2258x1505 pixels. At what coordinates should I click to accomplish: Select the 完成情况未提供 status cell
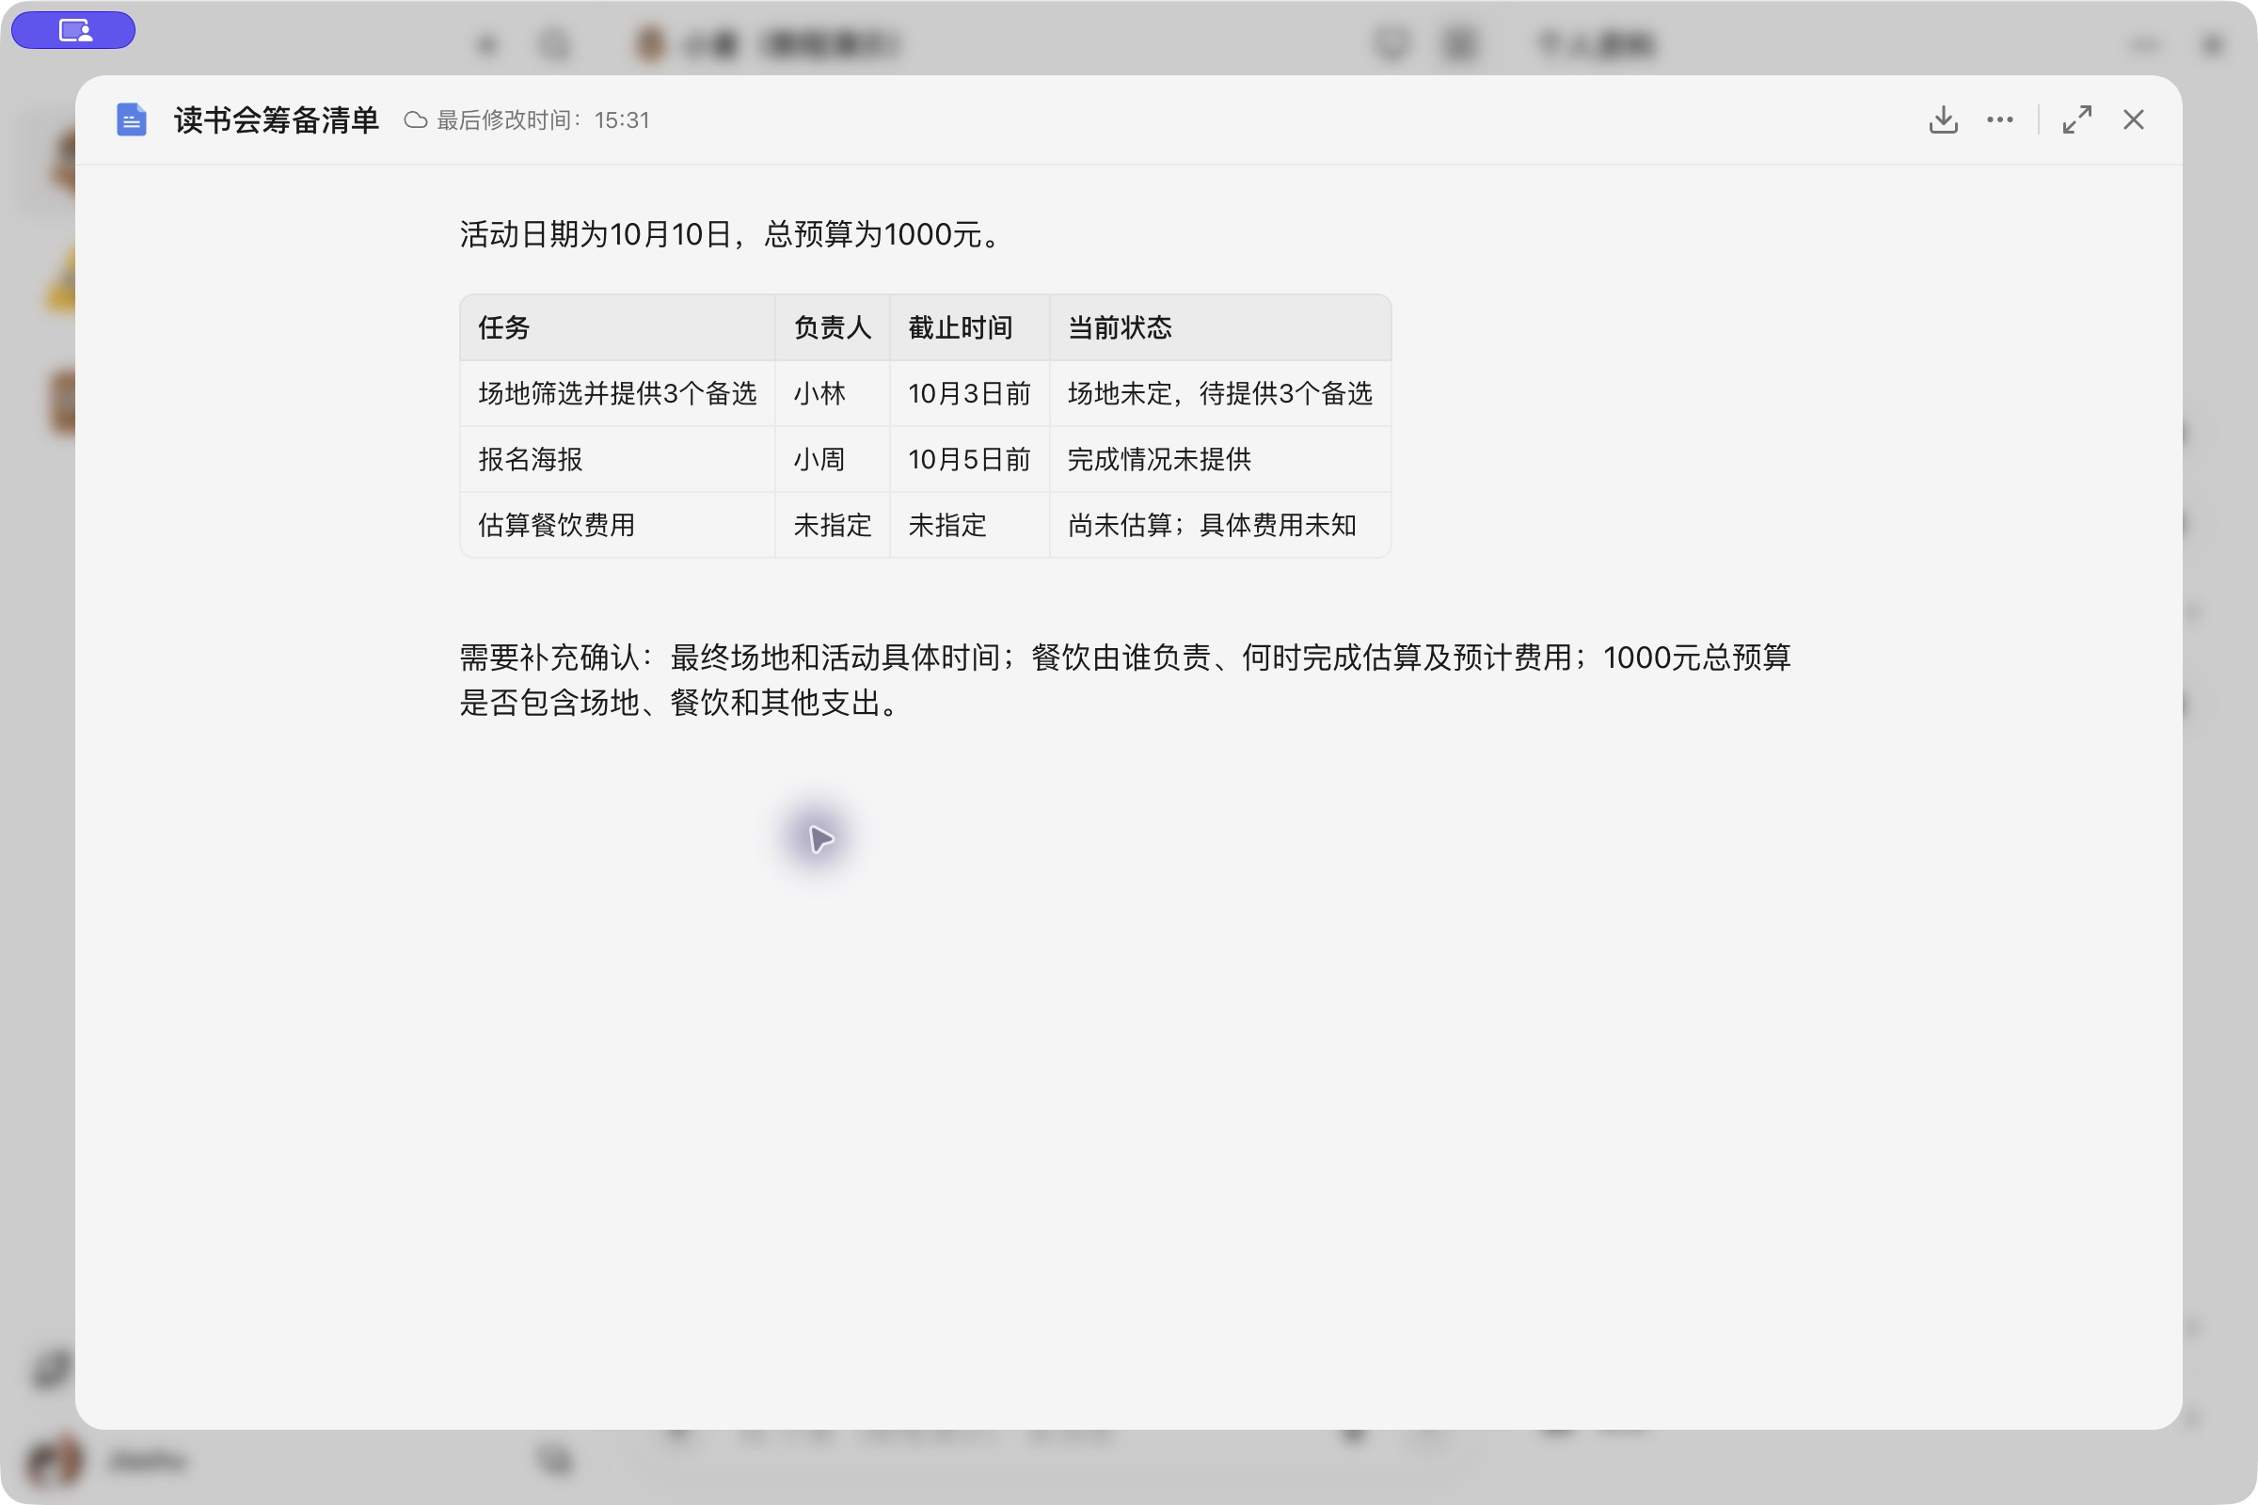click(x=1220, y=460)
